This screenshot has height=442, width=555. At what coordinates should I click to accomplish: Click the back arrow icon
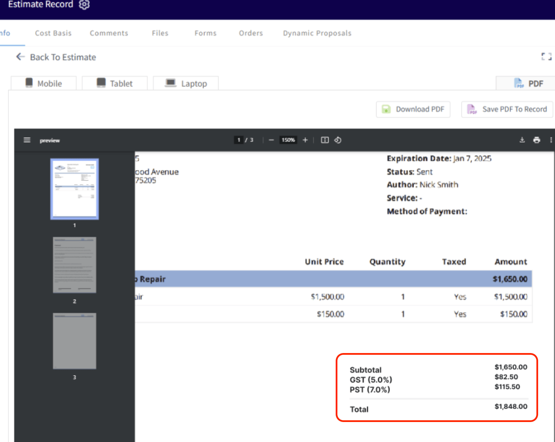click(x=20, y=57)
